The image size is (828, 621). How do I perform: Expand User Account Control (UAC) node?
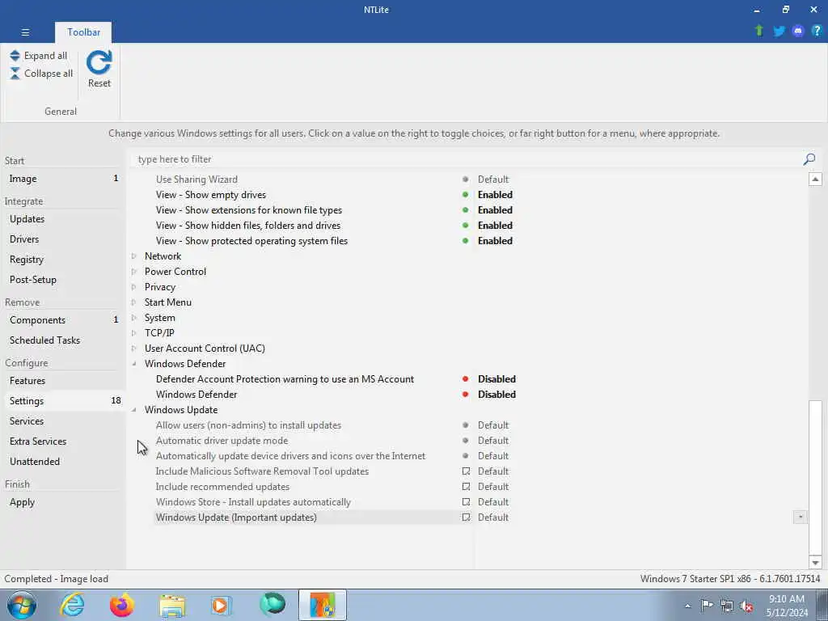[134, 349]
